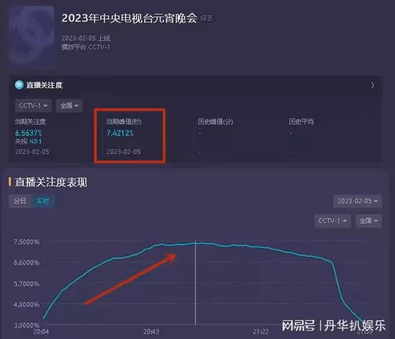Image resolution: width=395 pixels, height=339 pixels.
Task: Click the program poster thumbnail
Action: 32,36
